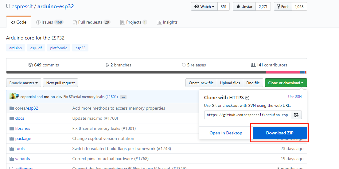Click 'Switch to isolated build flags per framework' commit

point(122,149)
